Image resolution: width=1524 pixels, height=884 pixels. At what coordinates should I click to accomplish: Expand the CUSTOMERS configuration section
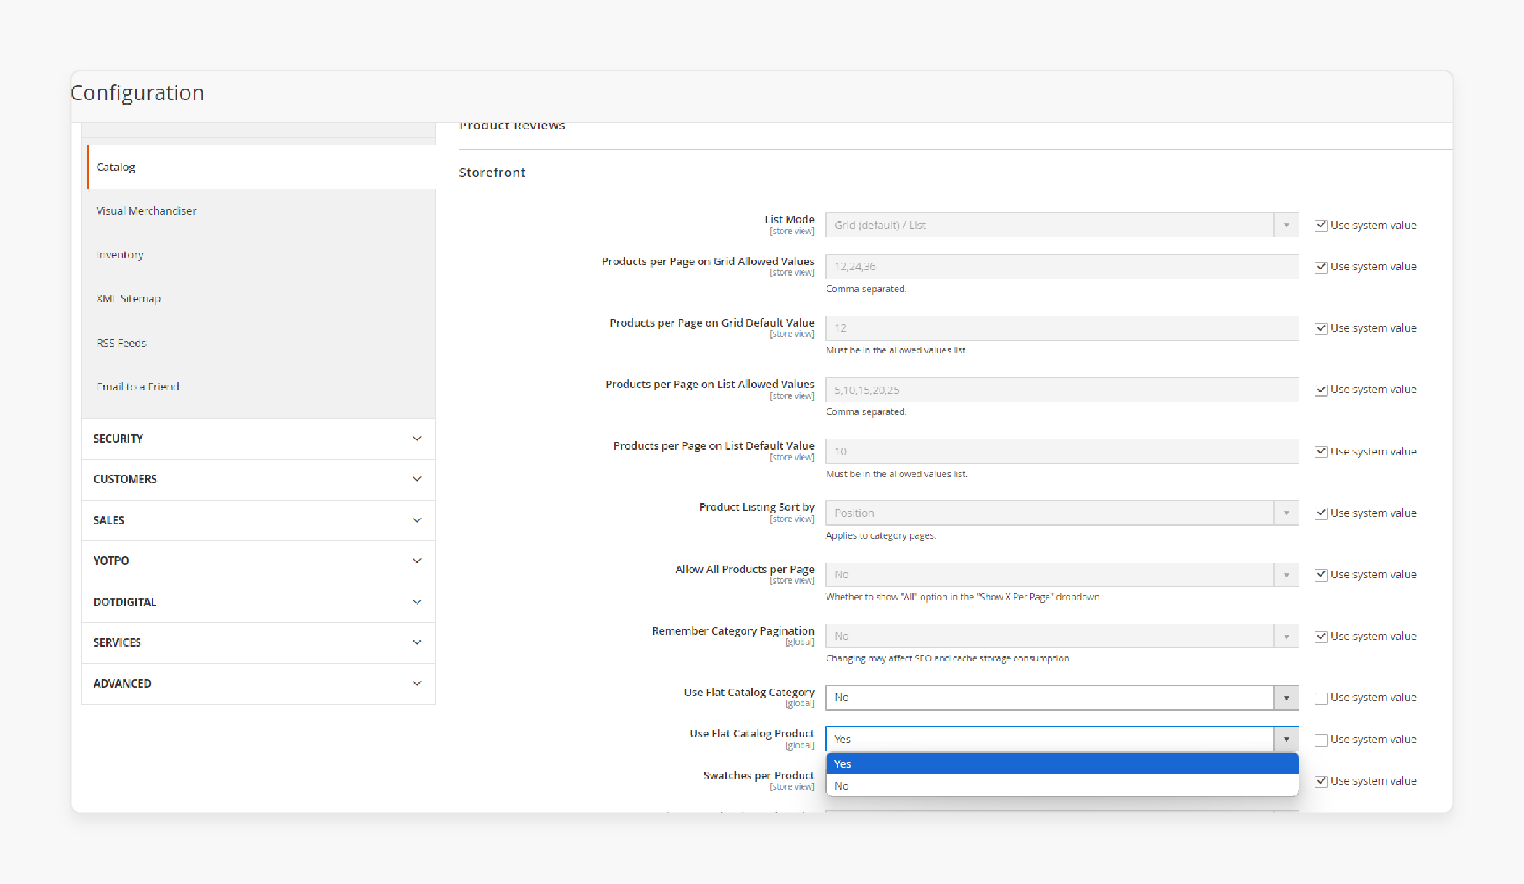[x=256, y=480]
